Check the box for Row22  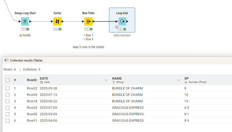(x=8, y=88)
